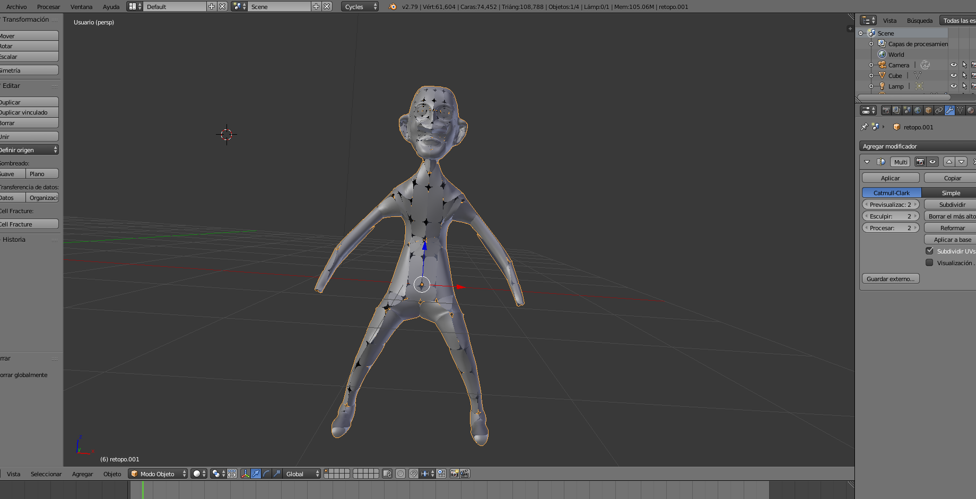Open the Object constraints tab (chain icon)
Screen dimensions: 976x499
pyautogui.click(x=939, y=110)
